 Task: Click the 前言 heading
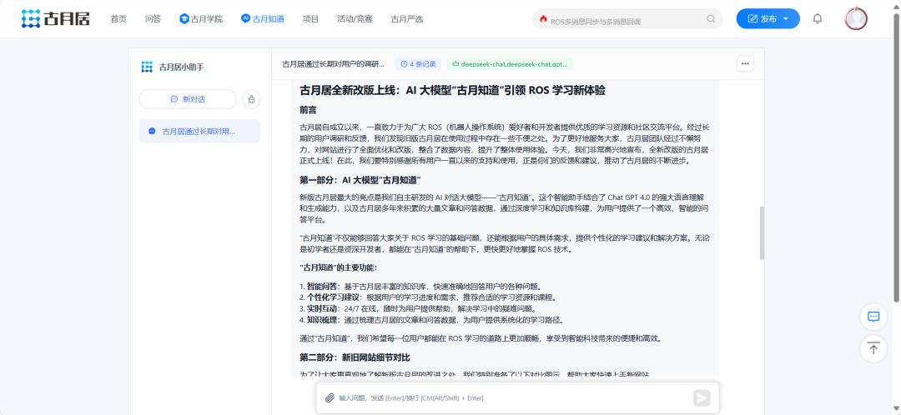click(308, 110)
